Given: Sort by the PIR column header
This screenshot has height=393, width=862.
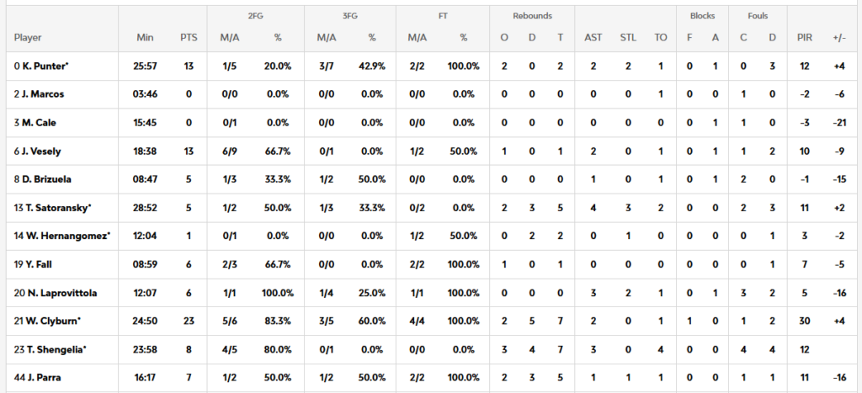Looking at the screenshot, I should tap(805, 38).
